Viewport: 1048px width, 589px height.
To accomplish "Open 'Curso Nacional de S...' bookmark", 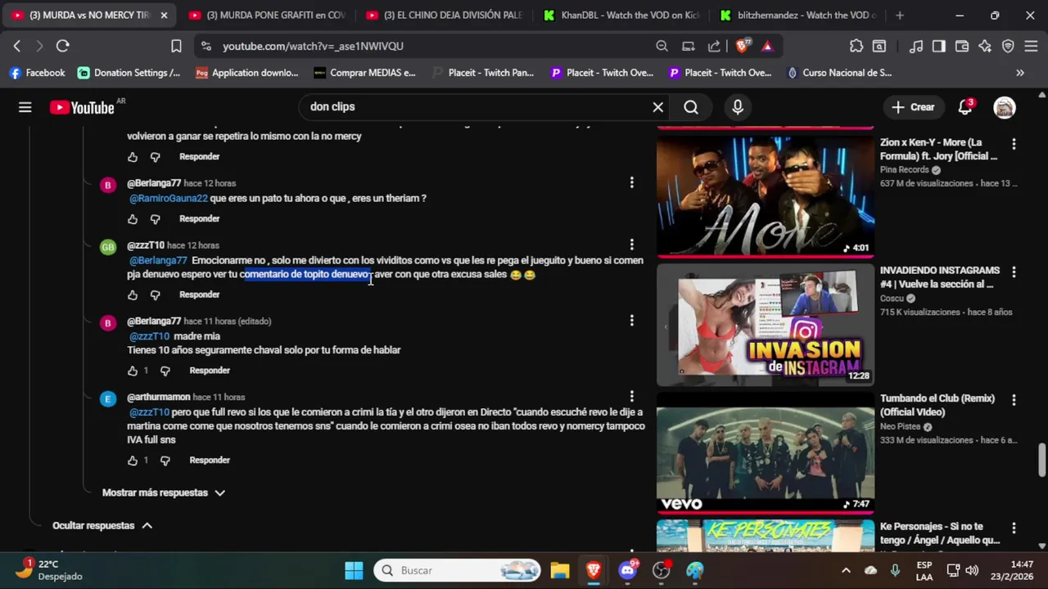I will click(839, 73).
